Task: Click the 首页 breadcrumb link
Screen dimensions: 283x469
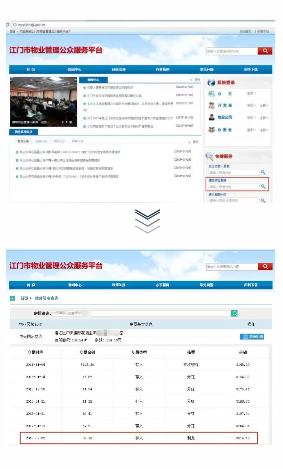Action: (24, 298)
